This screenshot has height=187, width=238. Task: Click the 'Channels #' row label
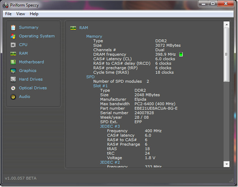(x=104, y=50)
